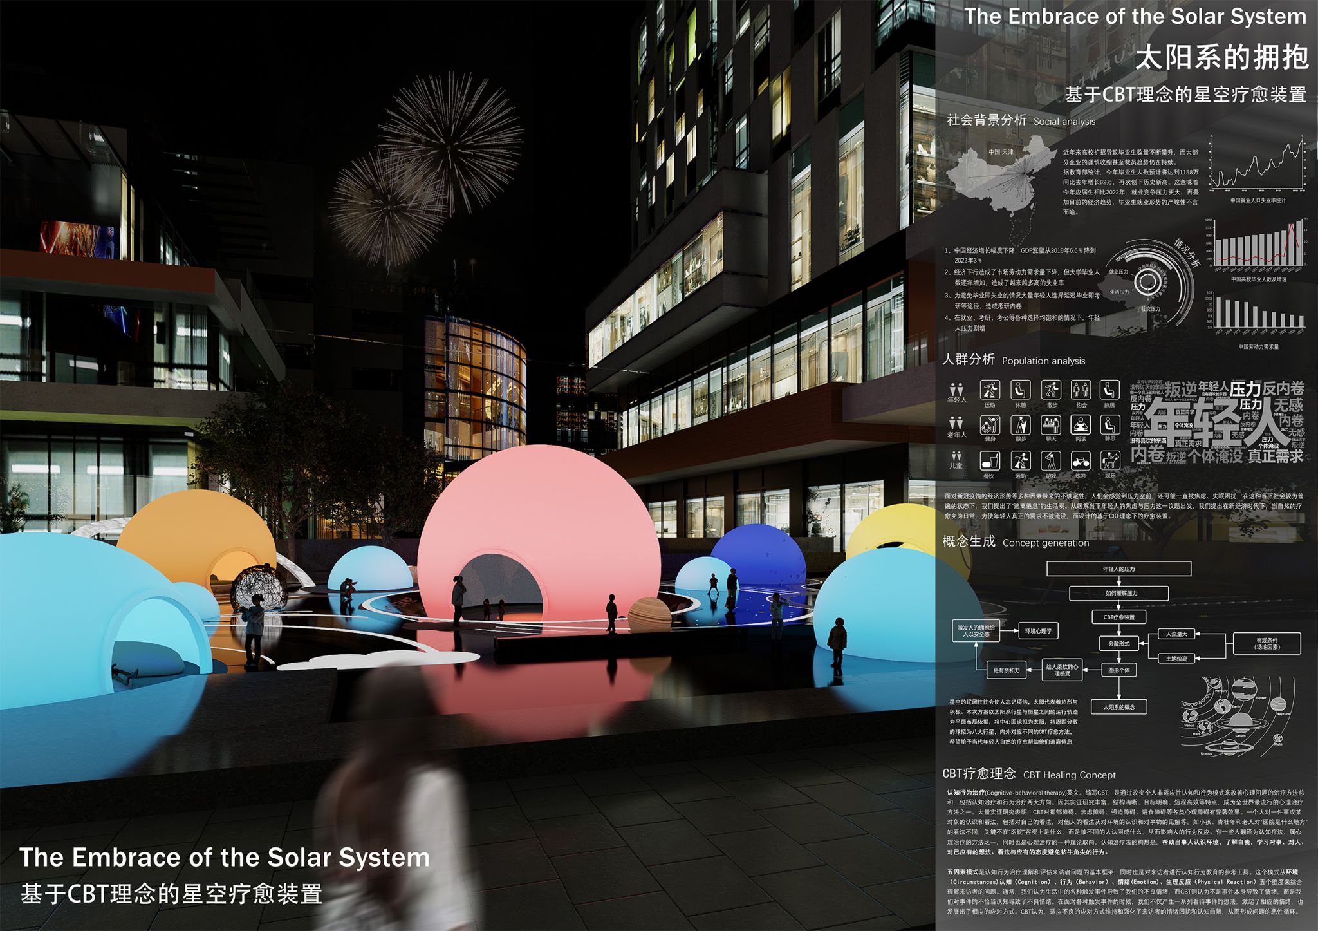Click the 休憩 seated rest icon
The height and width of the screenshot is (931, 1318).
tap(1020, 390)
